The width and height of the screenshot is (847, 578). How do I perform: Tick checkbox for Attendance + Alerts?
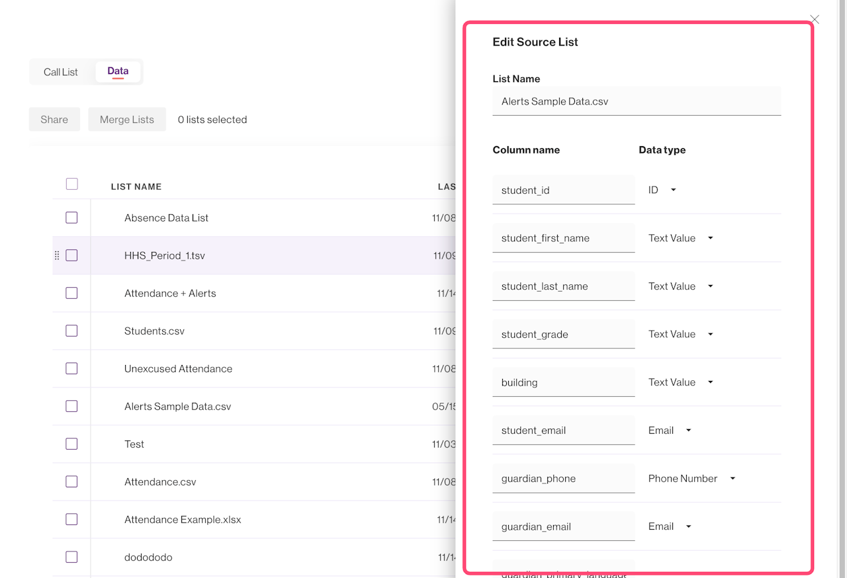point(71,293)
